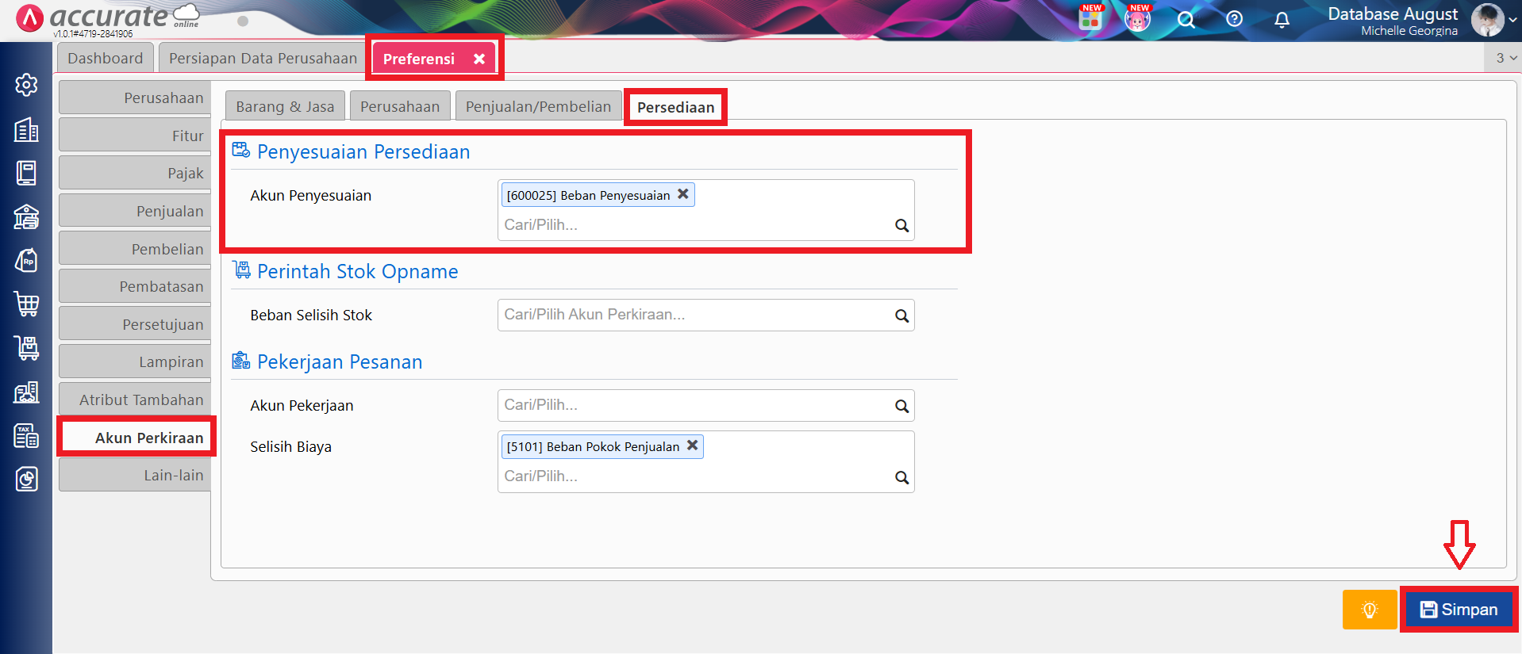This screenshot has height=654, width=1522.
Task: Remove the [600025] Beban Penyesuaian tag
Action: [x=682, y=194]
